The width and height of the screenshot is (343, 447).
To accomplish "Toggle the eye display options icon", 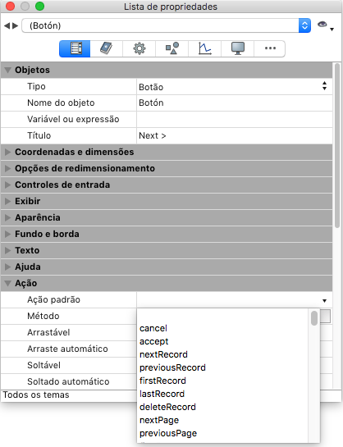I will [322, 25].
